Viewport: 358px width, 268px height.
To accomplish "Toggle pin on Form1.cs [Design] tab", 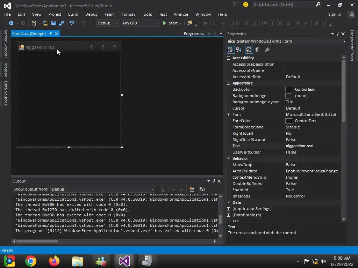I will click(x=51, y=33).
